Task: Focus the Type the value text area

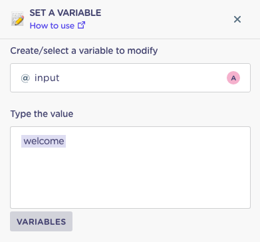Action: coord(130,168)
